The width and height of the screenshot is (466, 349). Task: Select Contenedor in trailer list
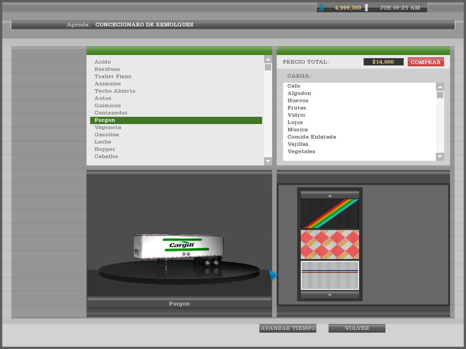click(x=111, y=113)
